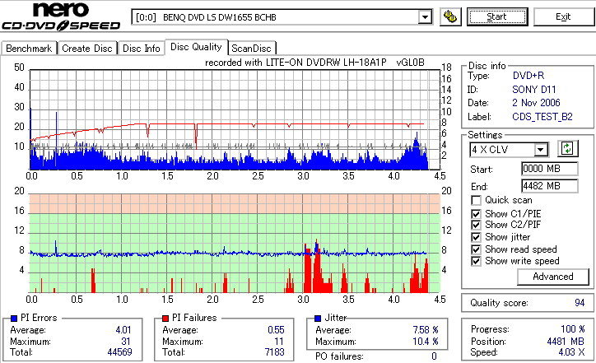Open the Advanced settings button

point(553,277)
